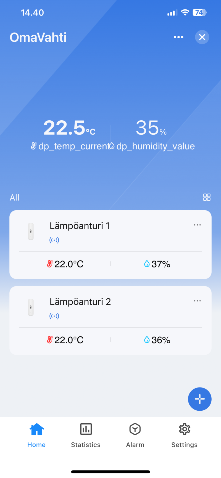This screenshot has height=478, width=221.
Task: Select the 22.5°C current temperature reading
Action: (x=69, y=128)
